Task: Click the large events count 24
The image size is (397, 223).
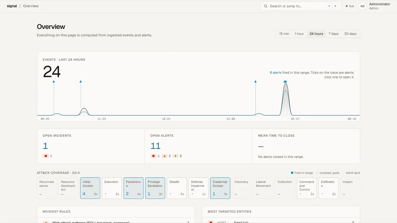Action: point(52,71)
